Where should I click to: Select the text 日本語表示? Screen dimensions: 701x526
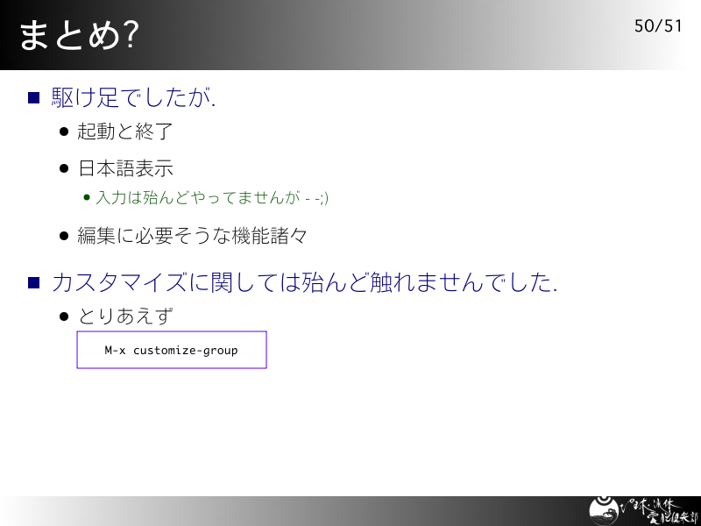(x=125, y=168)
